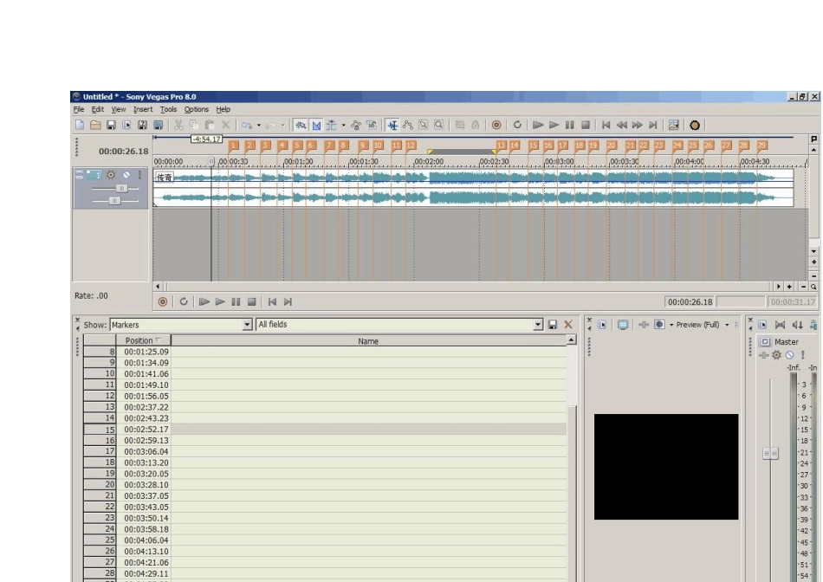The image size is (823, 582).
Task: Open the Insert menu
Action: pos(143,109)
